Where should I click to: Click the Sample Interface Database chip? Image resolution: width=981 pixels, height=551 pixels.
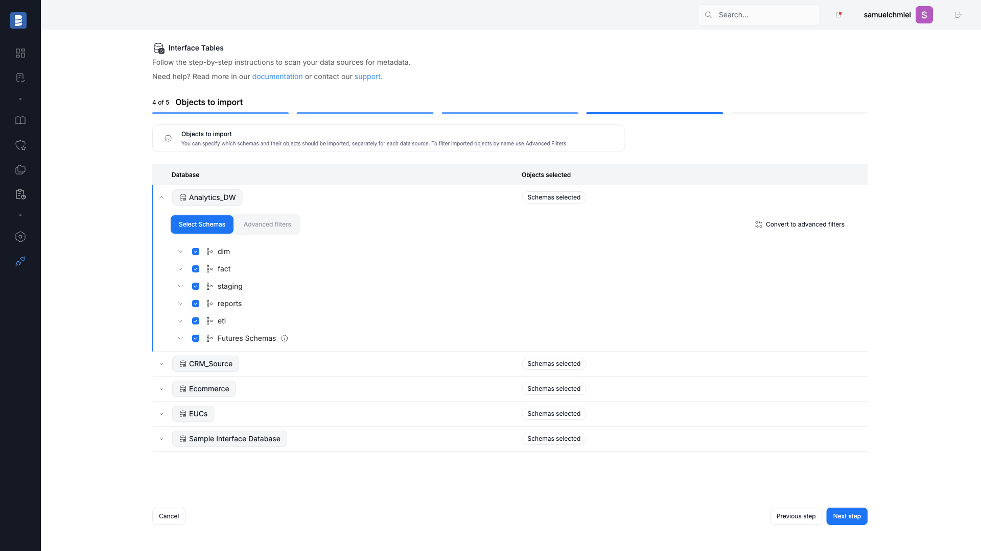(x=229, y=439)
